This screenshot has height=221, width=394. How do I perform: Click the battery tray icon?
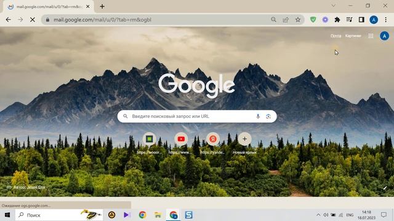(333, 215)
